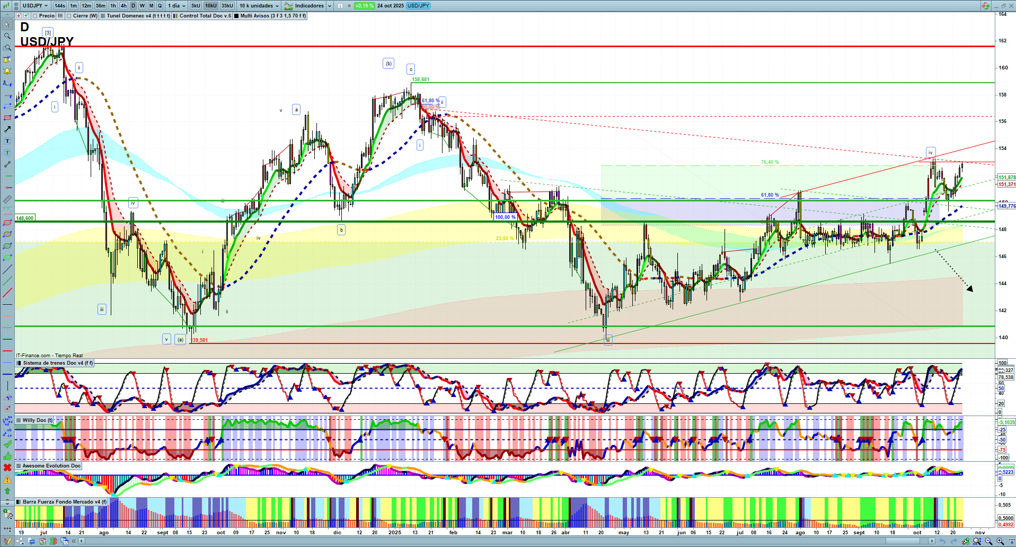Select the red X mark tool
Screen dimensions: 1016x547
tap(7, 467)
